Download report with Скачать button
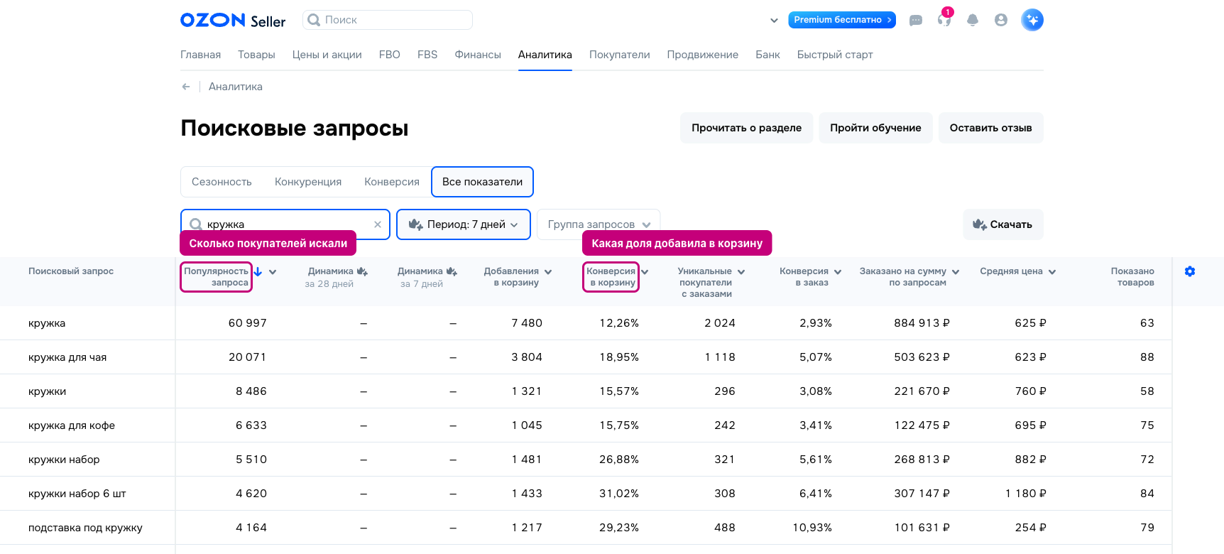1224x554 pixels. [1003, 224]
